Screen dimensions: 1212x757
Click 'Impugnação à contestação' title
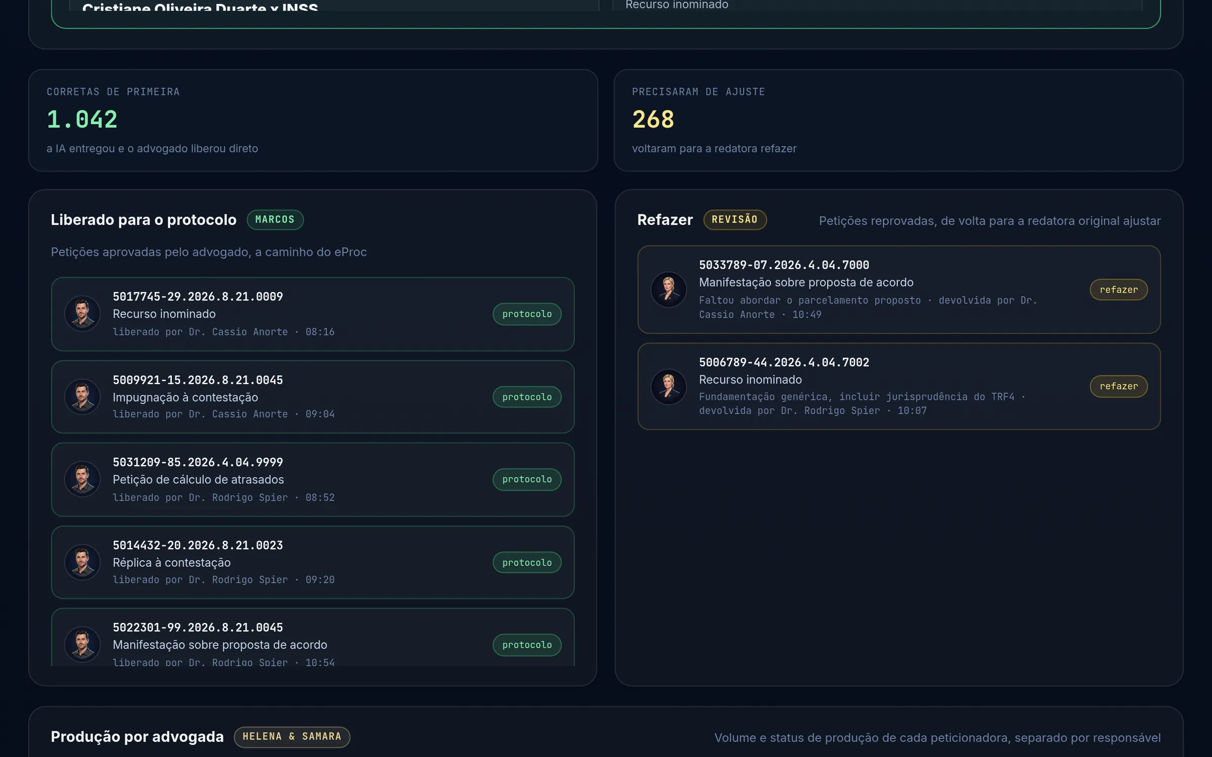[x=185, y=398]
